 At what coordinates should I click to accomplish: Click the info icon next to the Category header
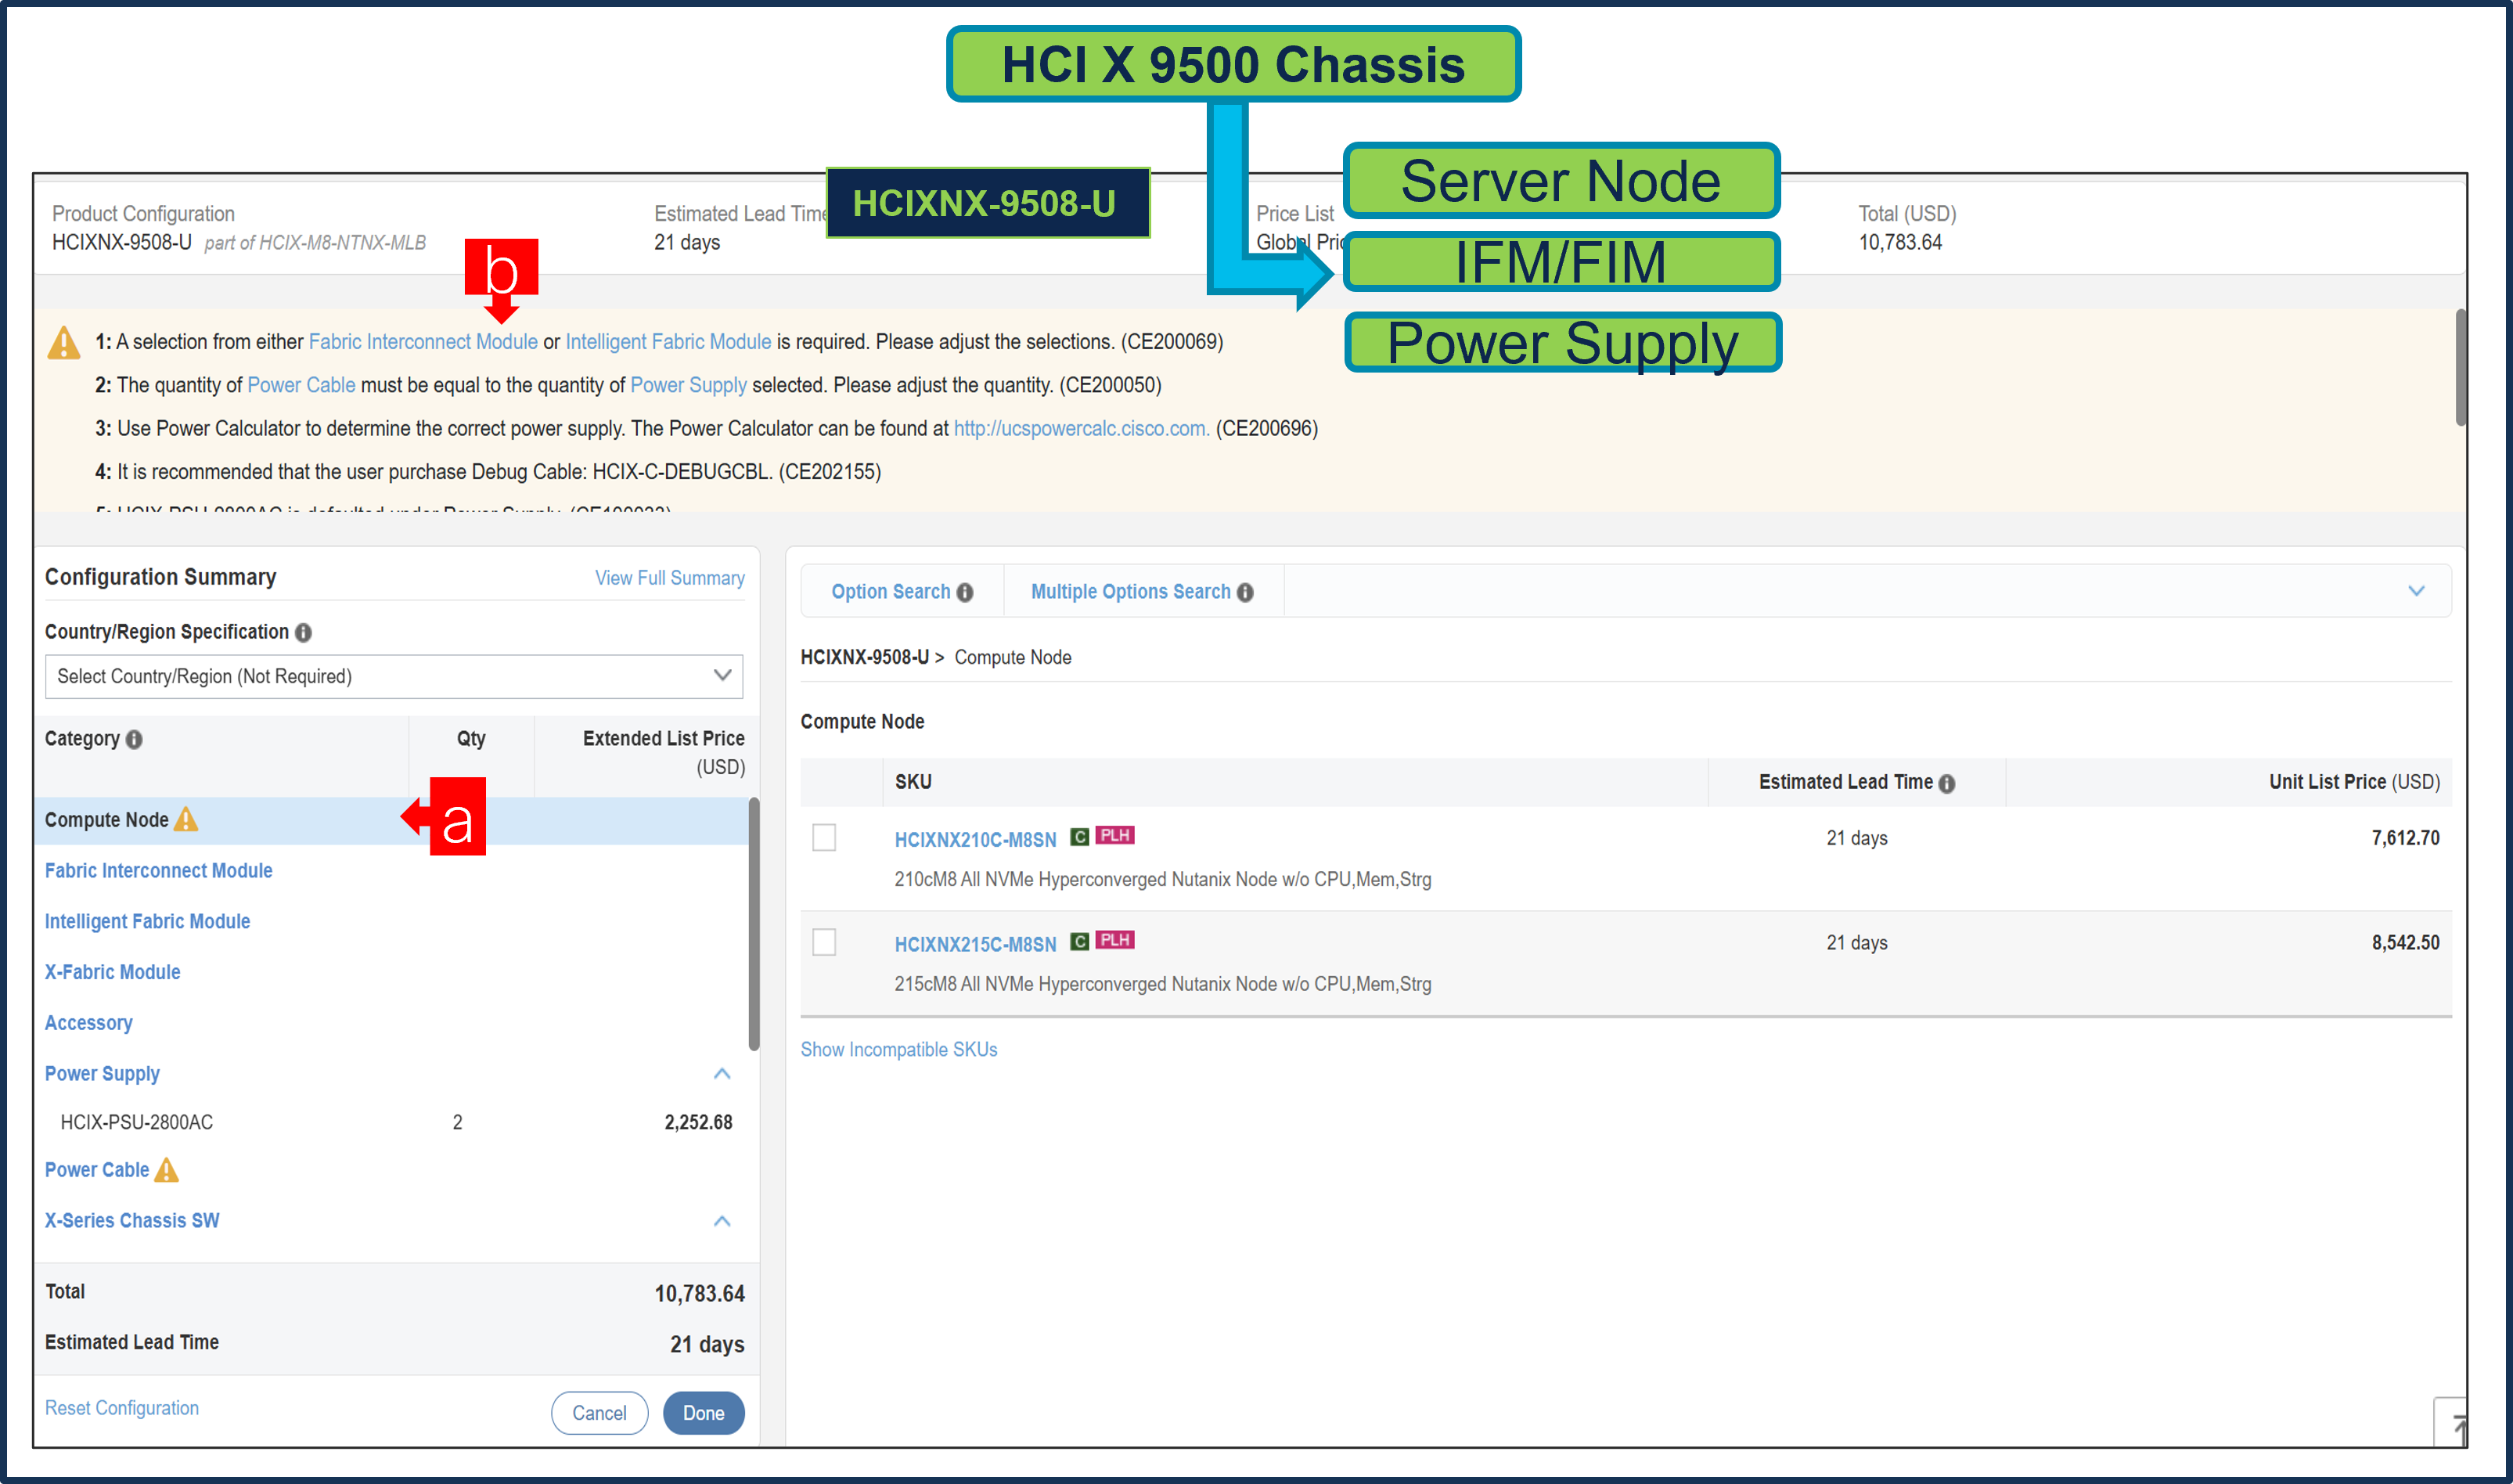135,739
